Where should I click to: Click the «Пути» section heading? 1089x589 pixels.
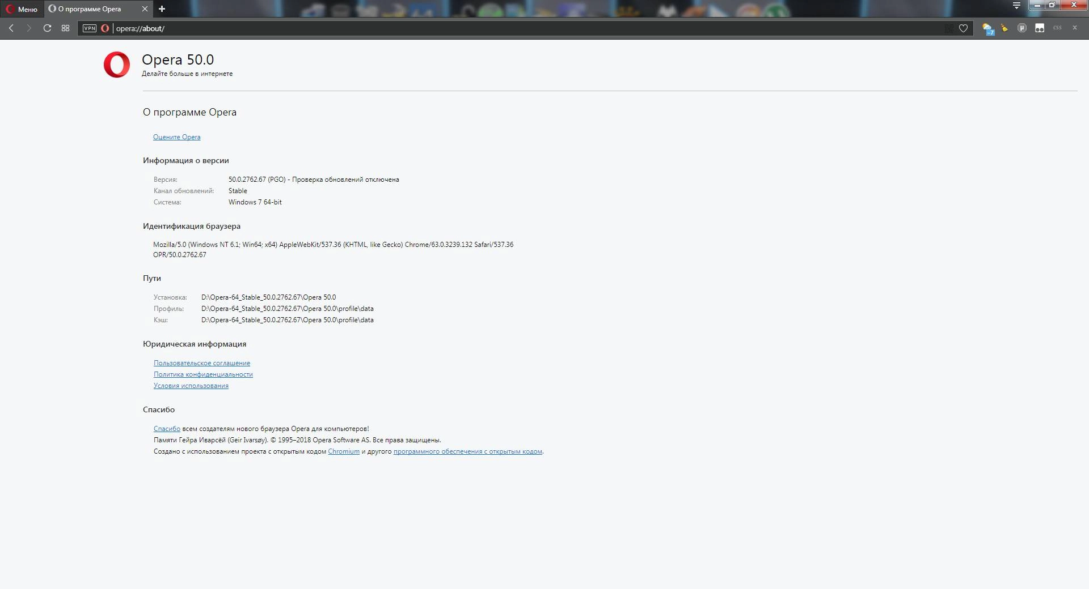click(x=152, y=279)
